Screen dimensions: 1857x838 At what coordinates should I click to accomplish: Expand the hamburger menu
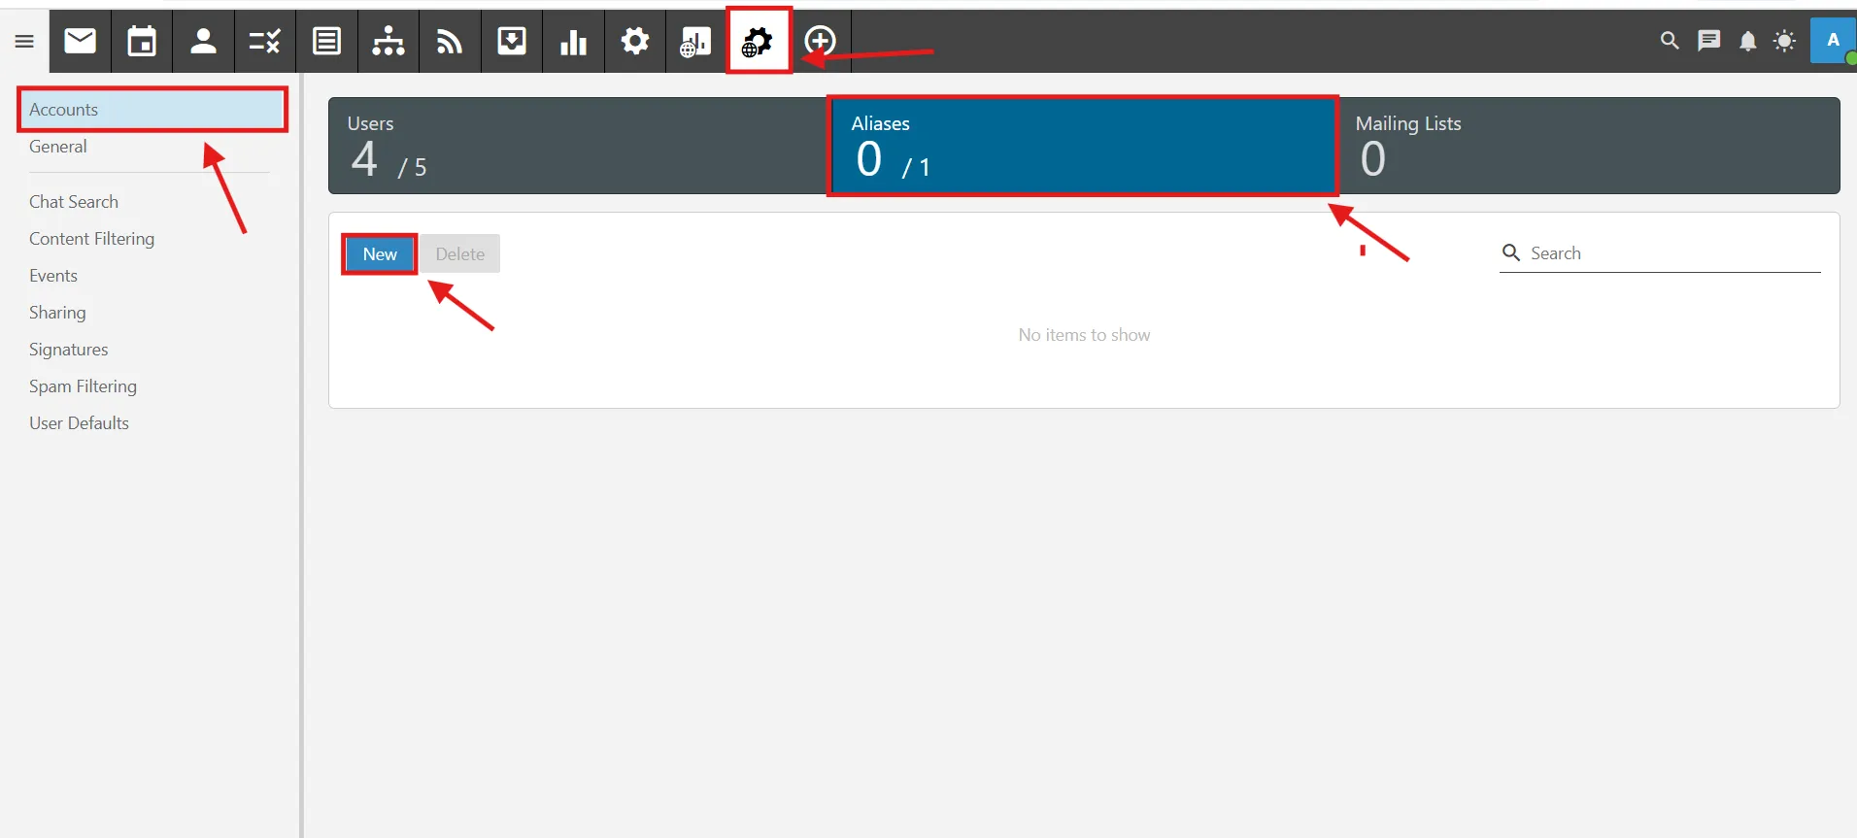click(24, 41)
